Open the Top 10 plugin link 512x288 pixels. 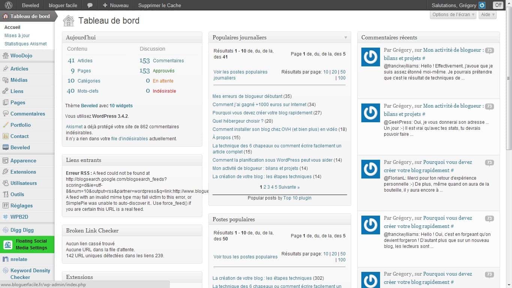coord(297,198)
